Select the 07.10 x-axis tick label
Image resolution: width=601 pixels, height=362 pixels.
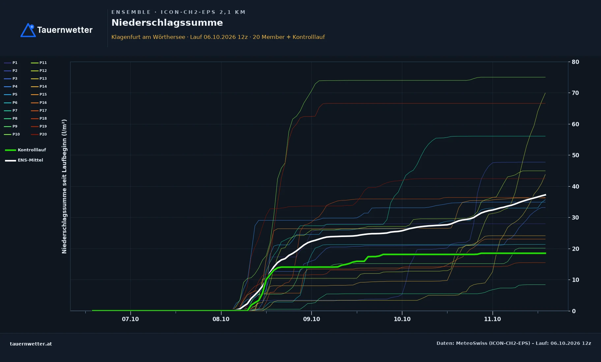(x=130, y=319)
